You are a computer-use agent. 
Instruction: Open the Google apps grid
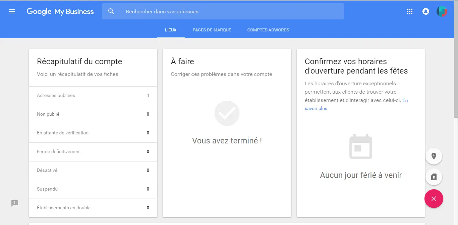(409, 11)
